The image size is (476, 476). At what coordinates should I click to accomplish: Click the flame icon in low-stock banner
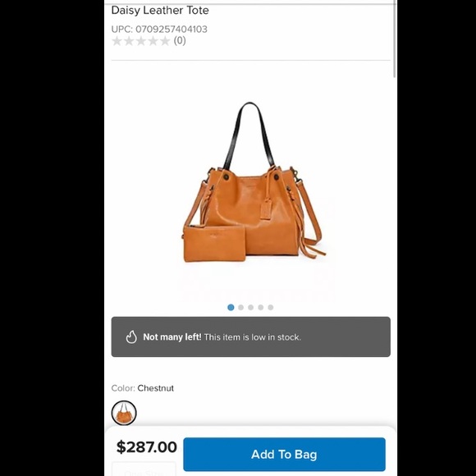(131, 337)
